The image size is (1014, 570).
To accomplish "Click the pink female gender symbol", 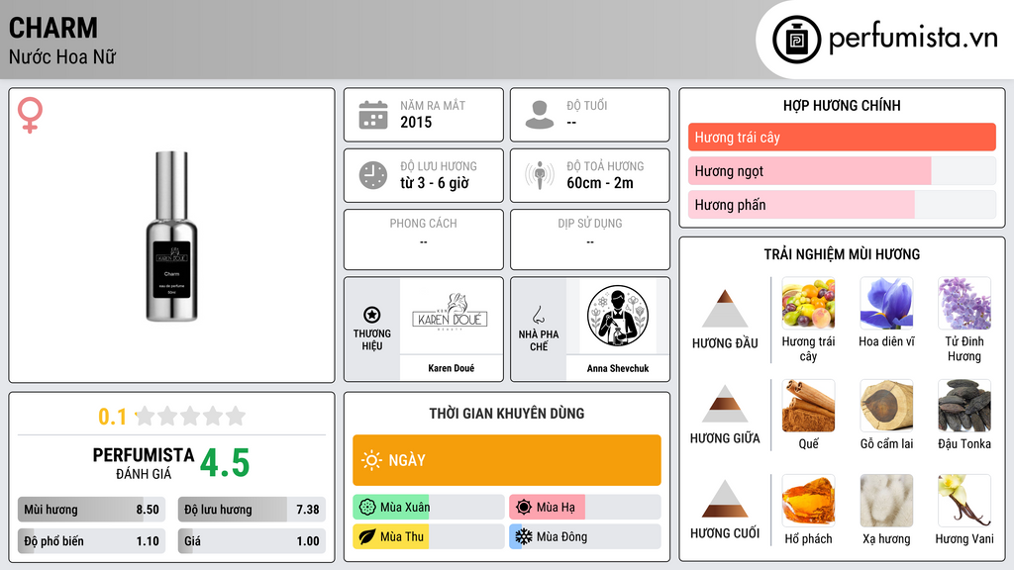I will [30, 115].
